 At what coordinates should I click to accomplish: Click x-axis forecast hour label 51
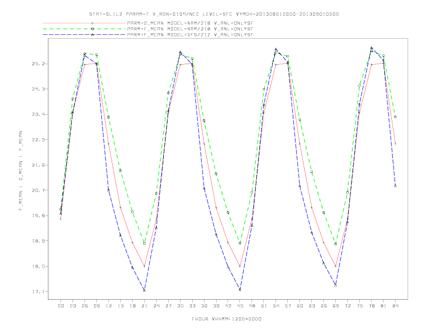[264, 306]
